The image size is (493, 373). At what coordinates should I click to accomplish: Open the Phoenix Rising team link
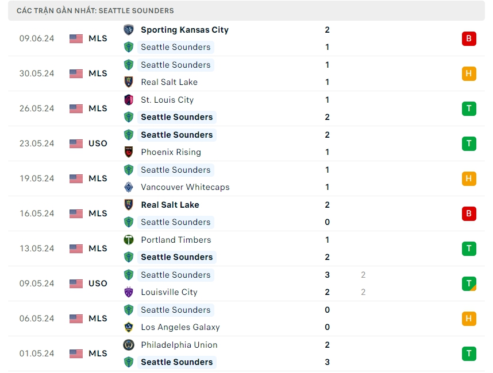pyautogui.click(x=171, y=152)
